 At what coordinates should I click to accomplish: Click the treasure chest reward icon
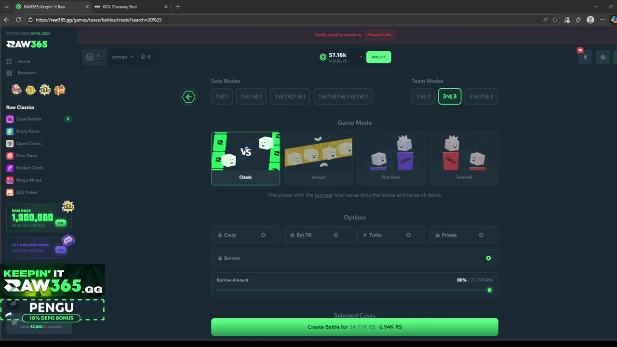coord(60,90)
